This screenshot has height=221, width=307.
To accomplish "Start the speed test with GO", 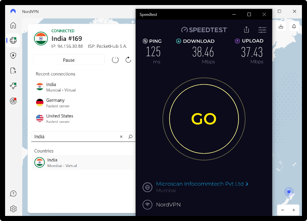I will (x=204, y=119).
